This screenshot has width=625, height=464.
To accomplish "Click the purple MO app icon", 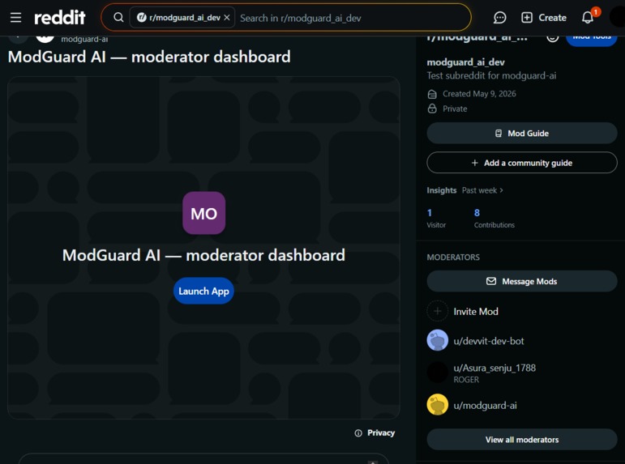I will [x=203, y=213].
